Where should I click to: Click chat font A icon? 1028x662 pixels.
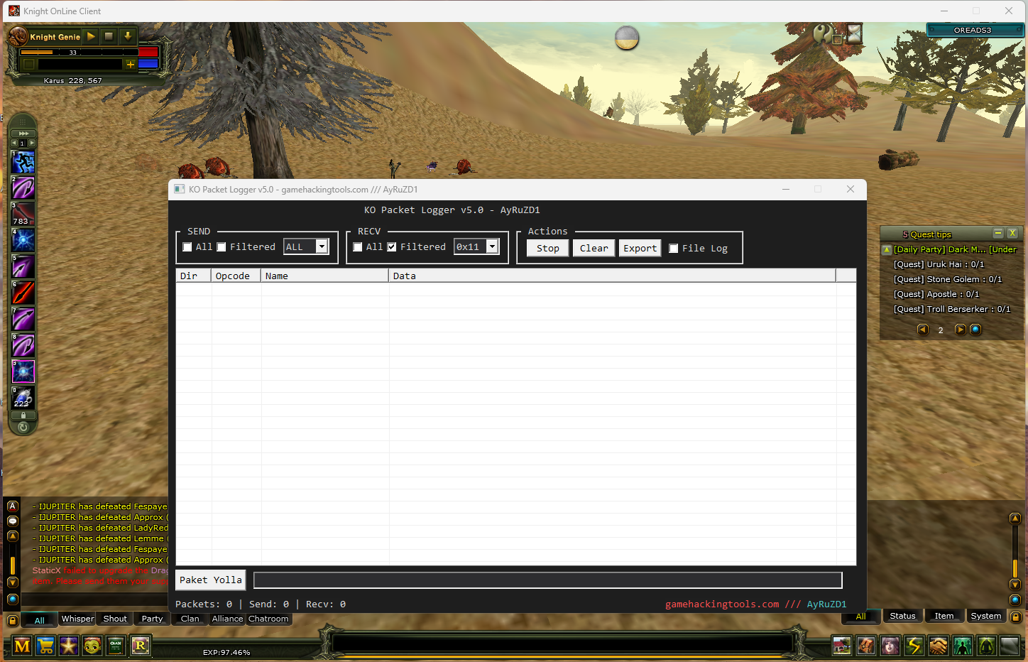(x=13, y=506)
